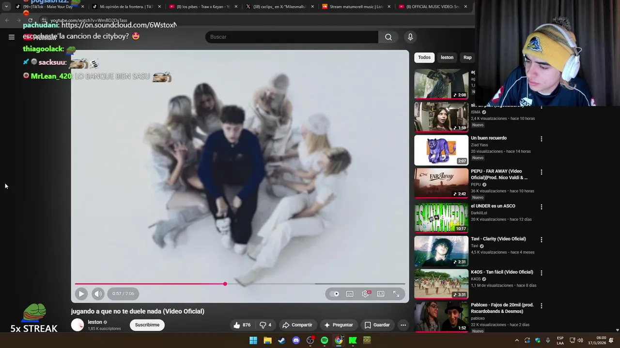The height and width of the screenshot is (348, 620).
Task: Open options menu for Pabloxo - Fajos de 20mil
Action: (x=542, y=306)
